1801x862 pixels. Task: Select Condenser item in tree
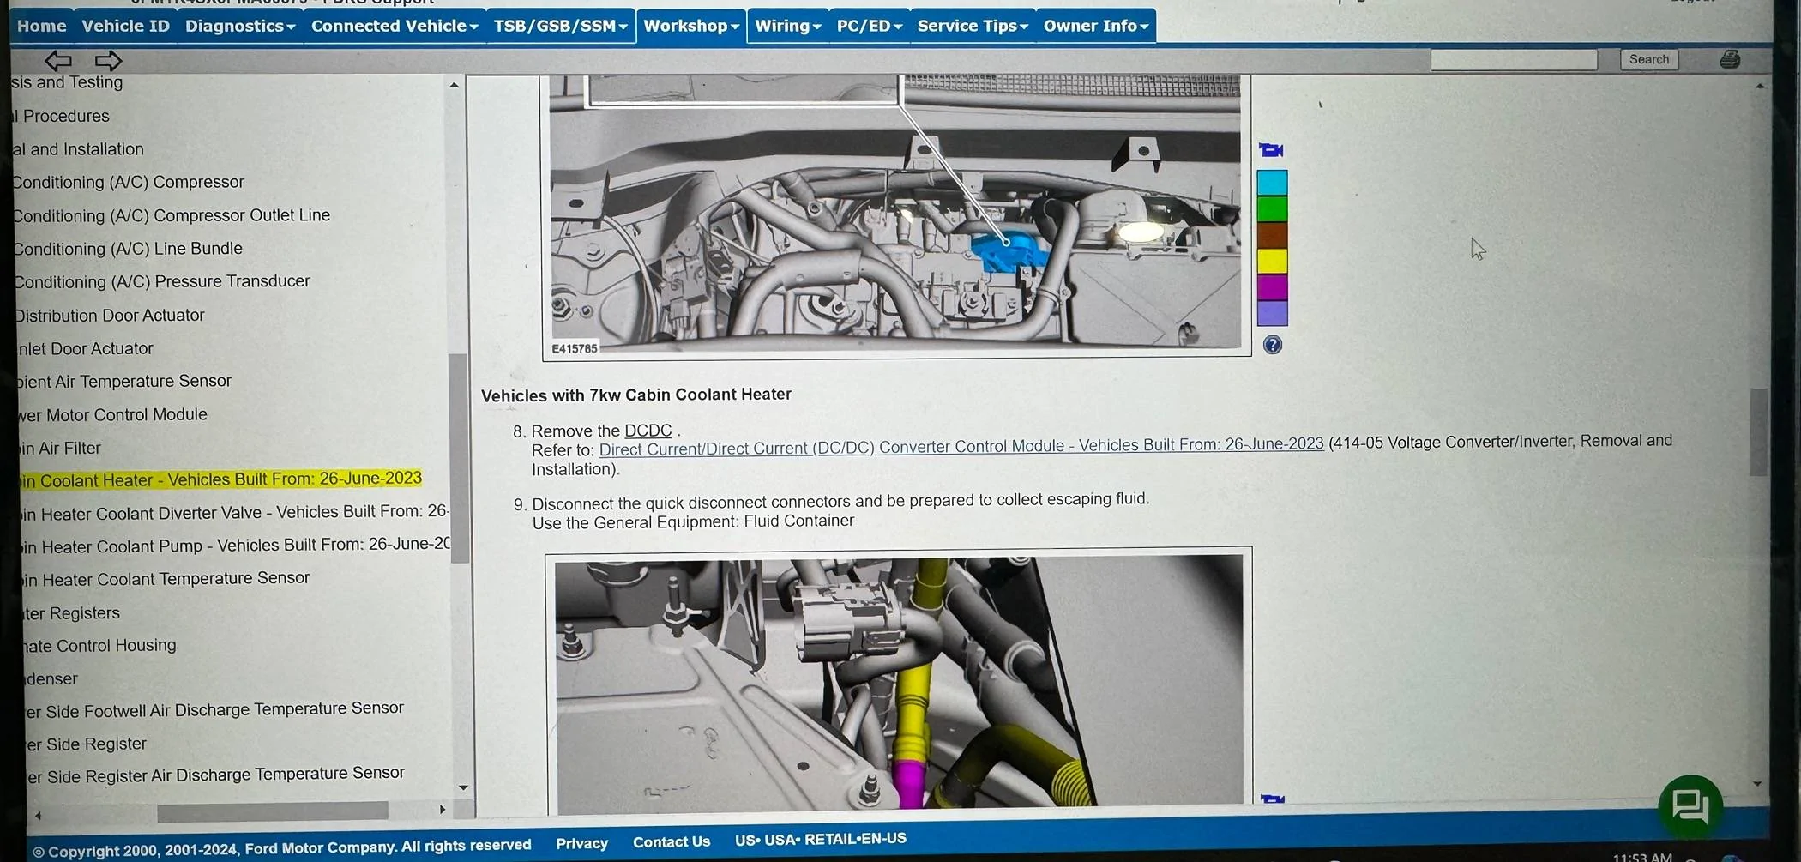[51, 678]
